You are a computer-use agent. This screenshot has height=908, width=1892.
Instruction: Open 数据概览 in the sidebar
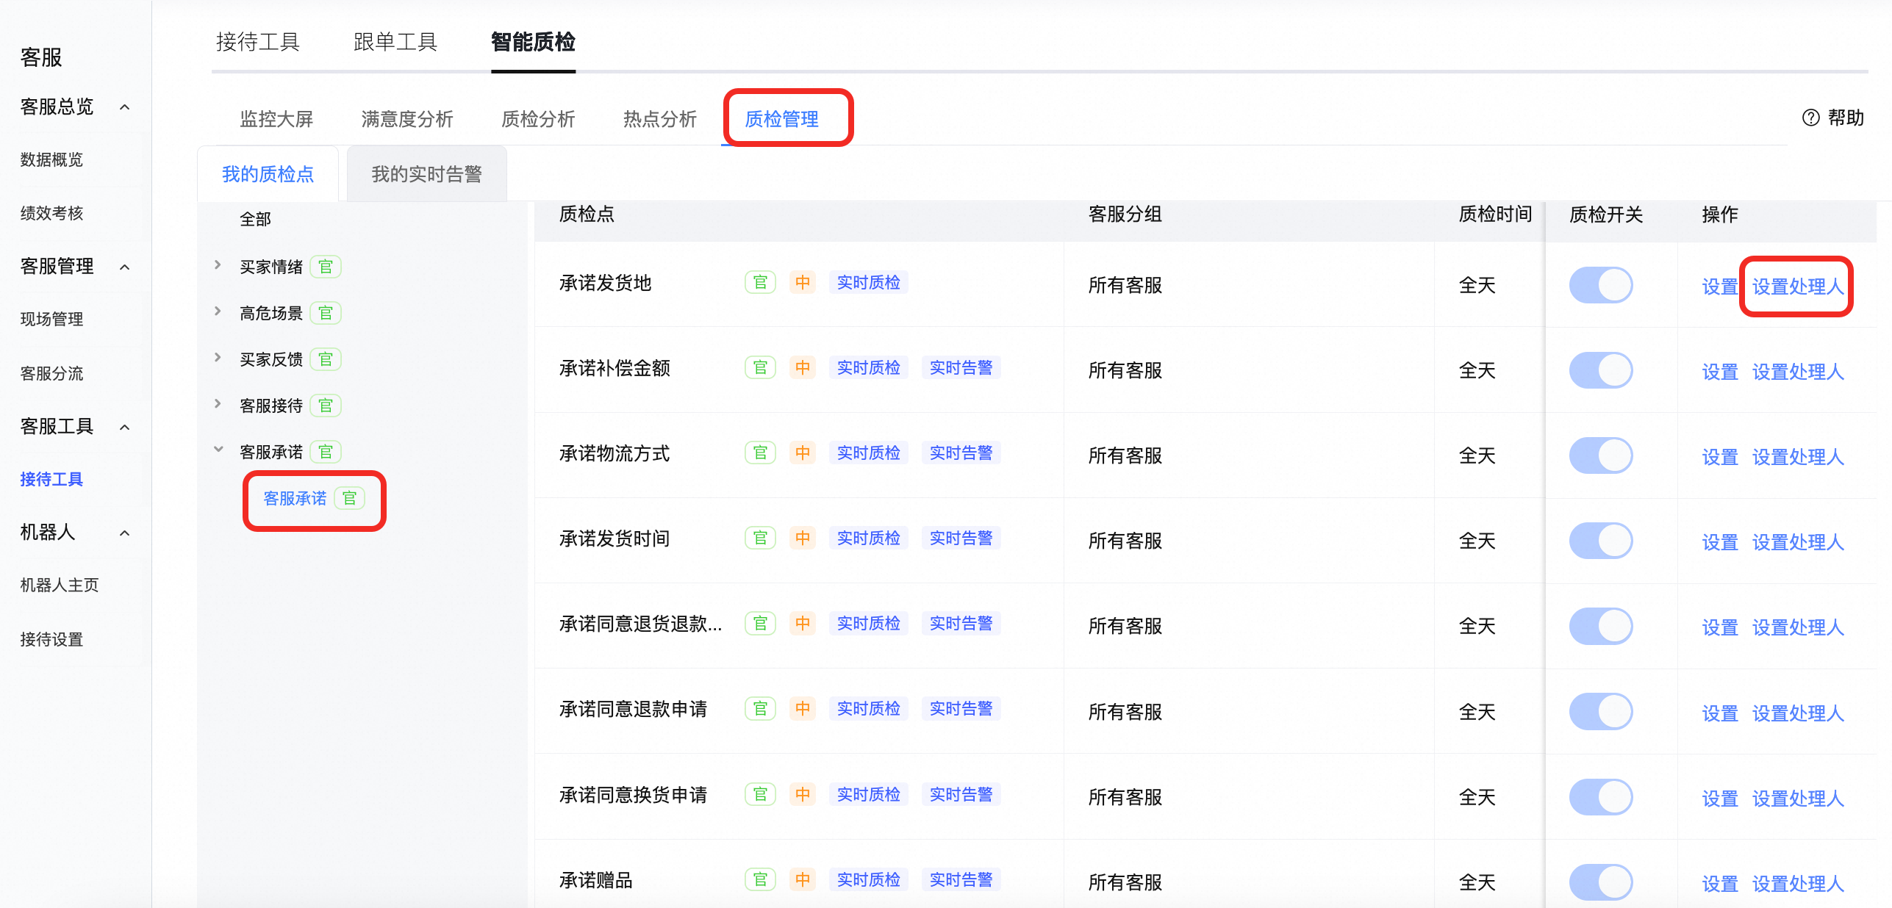[51, 159]
